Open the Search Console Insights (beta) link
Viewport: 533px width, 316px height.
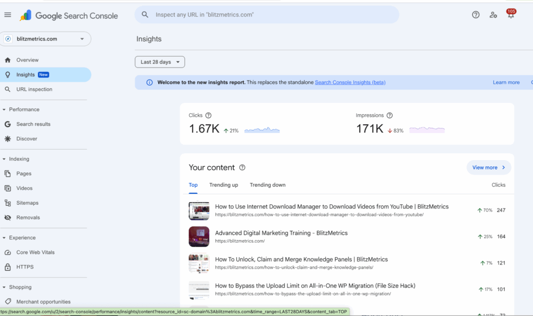[x=350, y=82]
